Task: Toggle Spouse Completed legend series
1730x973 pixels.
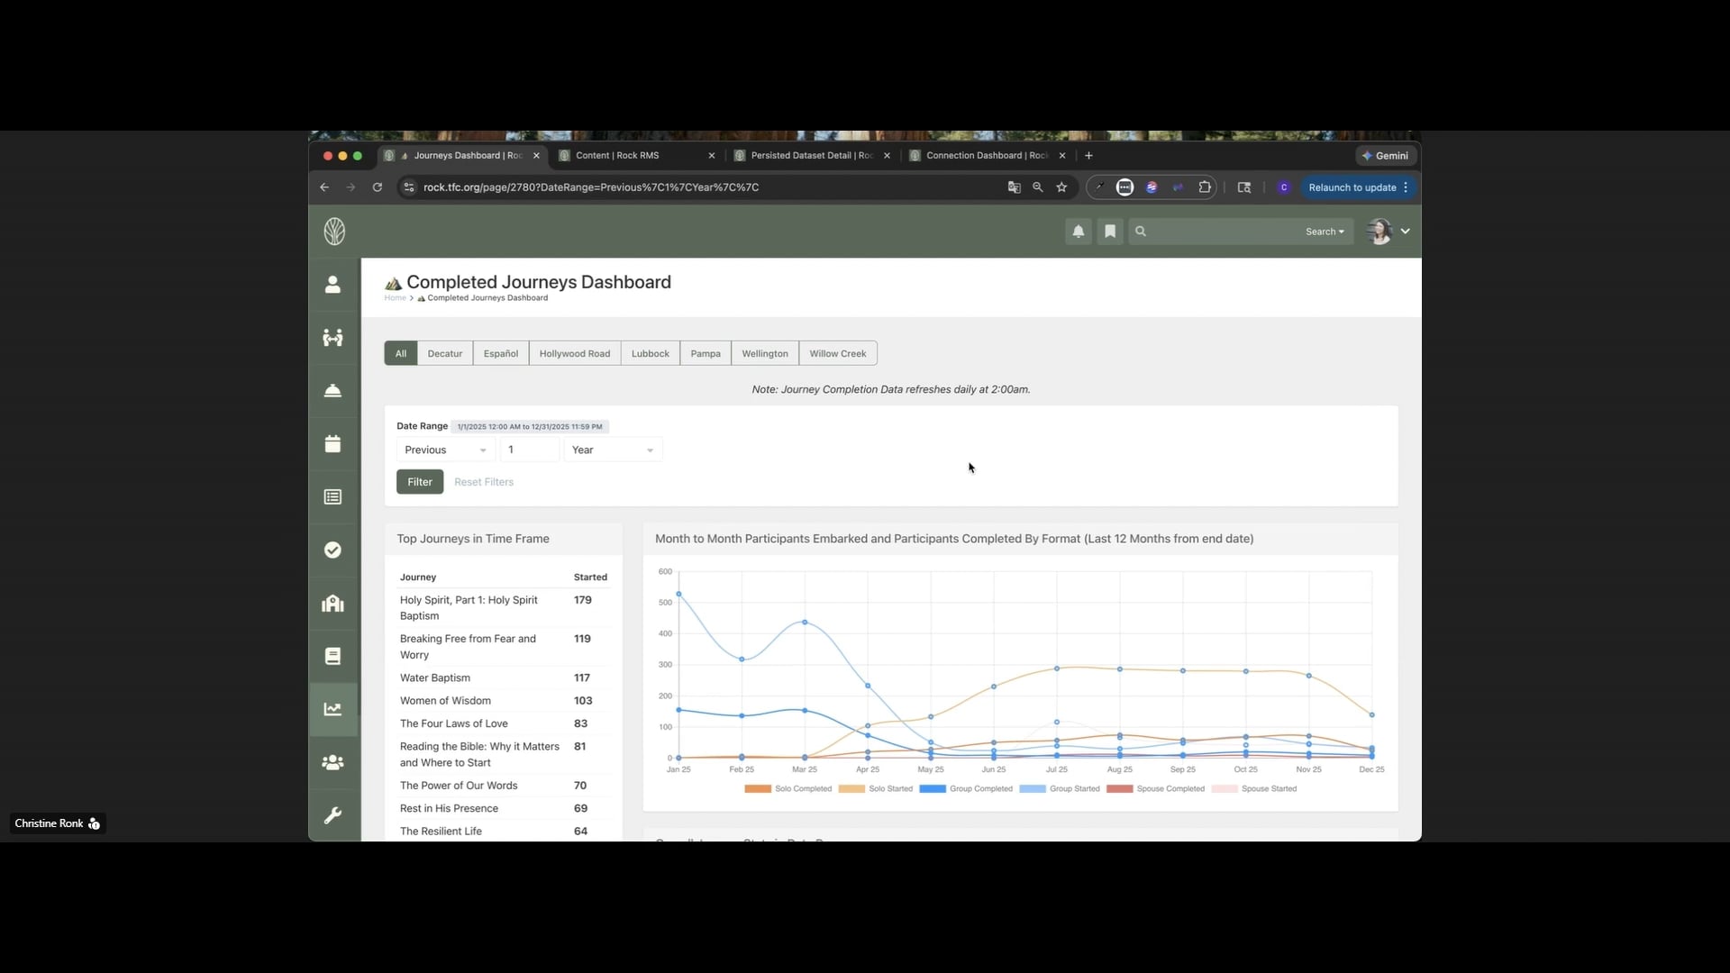Action: pyautogui.click(x=1170, y=789)
